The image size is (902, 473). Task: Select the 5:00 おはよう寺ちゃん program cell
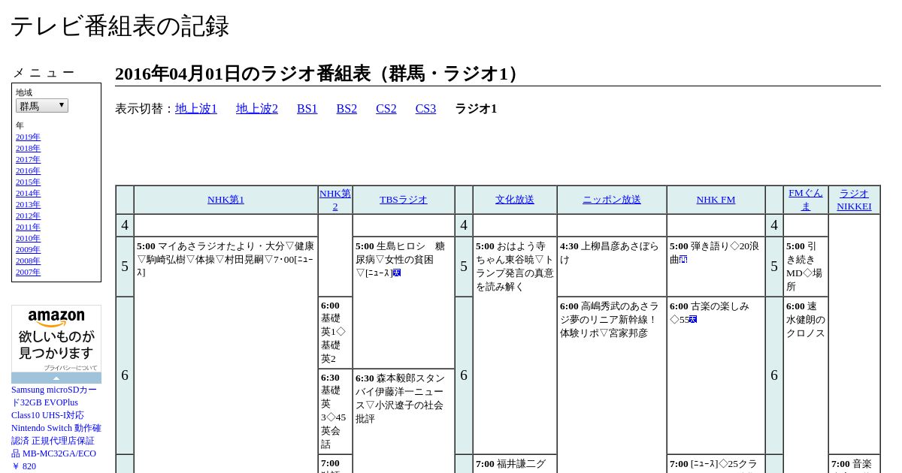point(515,345)
